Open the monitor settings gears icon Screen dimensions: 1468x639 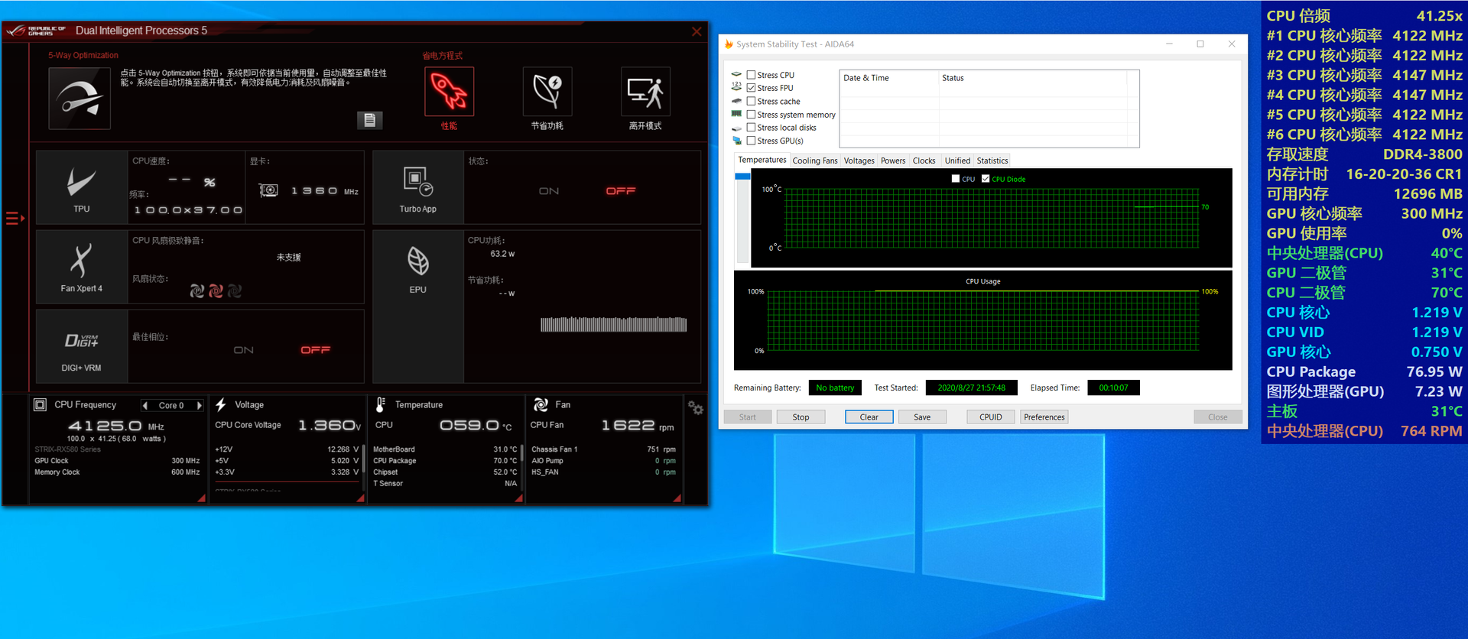(x=695, y=407)
